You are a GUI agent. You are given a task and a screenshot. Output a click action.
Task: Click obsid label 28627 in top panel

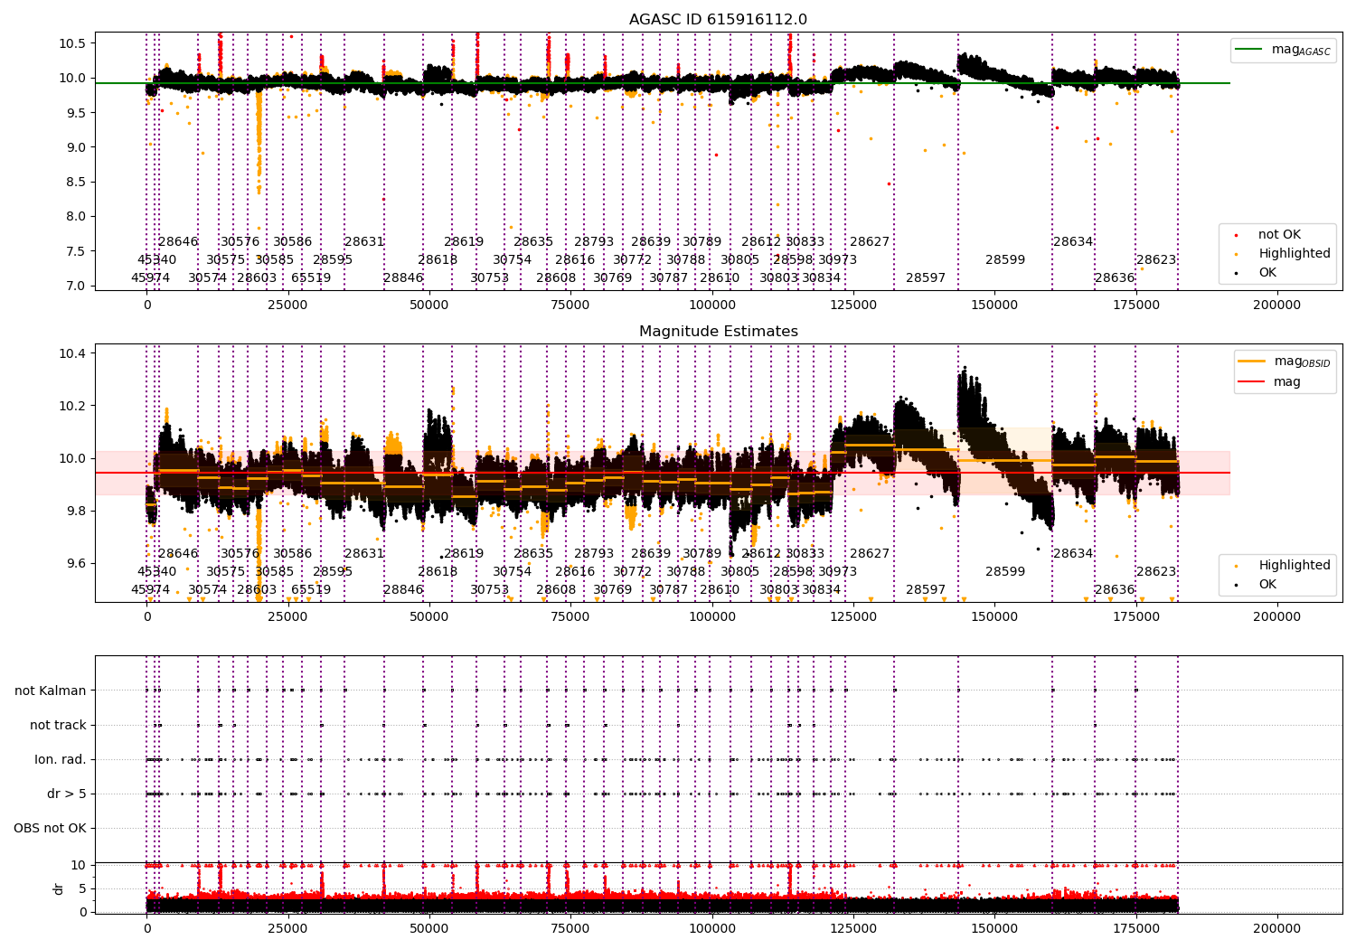(870, 241)
